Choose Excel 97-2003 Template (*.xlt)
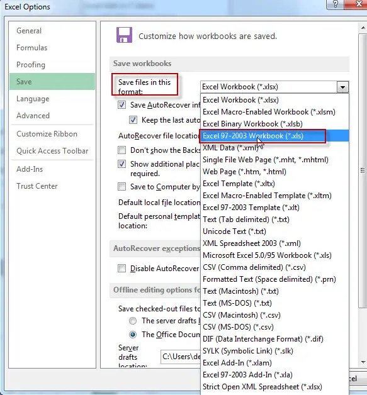The image size is (367, 395). pos(274,208)
